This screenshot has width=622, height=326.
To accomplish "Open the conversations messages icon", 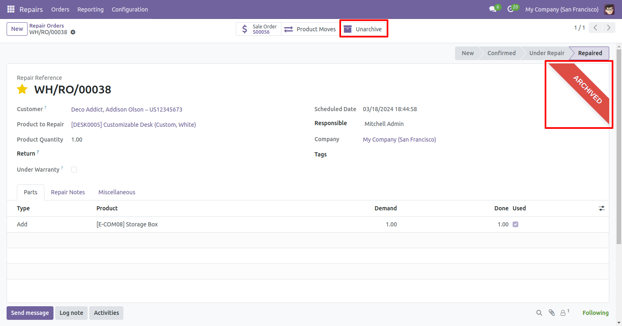I will (492, 9).
